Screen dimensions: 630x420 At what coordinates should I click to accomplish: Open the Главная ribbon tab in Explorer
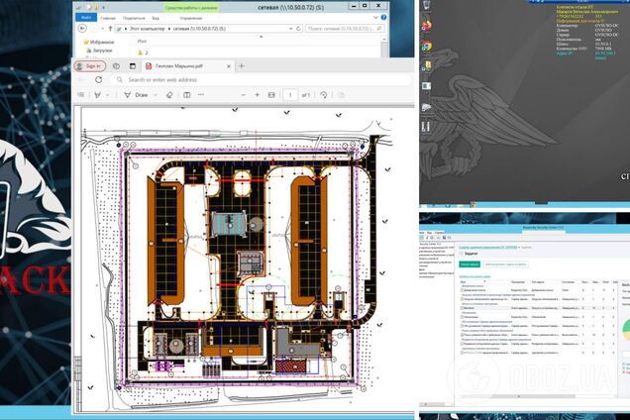(x=107, y=16)
